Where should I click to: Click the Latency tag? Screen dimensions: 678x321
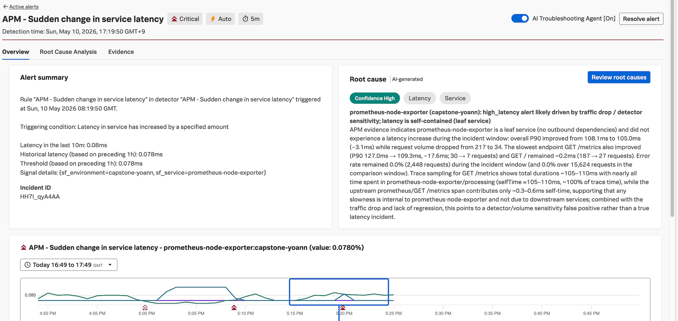coord(419,98)
